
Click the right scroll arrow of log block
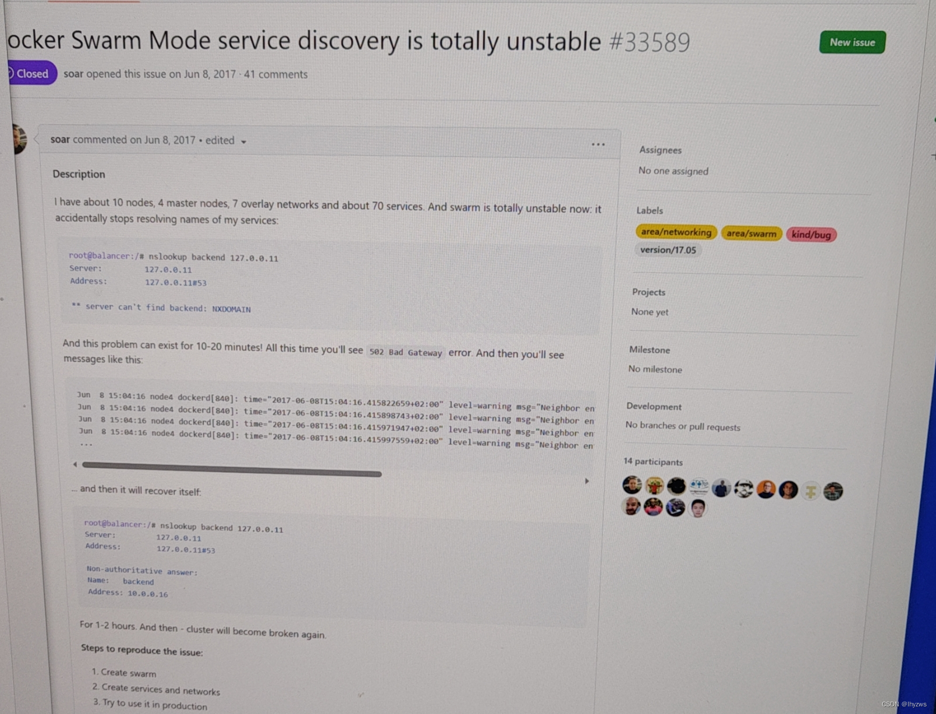tap(587, 481)
